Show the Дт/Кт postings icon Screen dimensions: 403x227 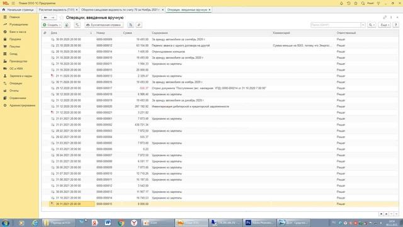(130, 25)
